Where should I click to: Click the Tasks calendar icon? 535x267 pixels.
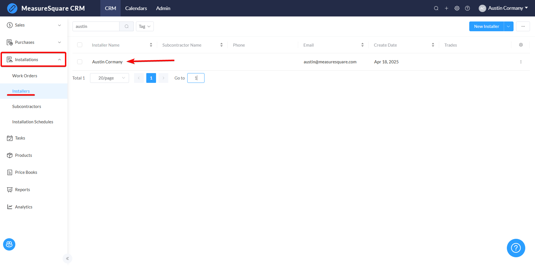(10, 138)
